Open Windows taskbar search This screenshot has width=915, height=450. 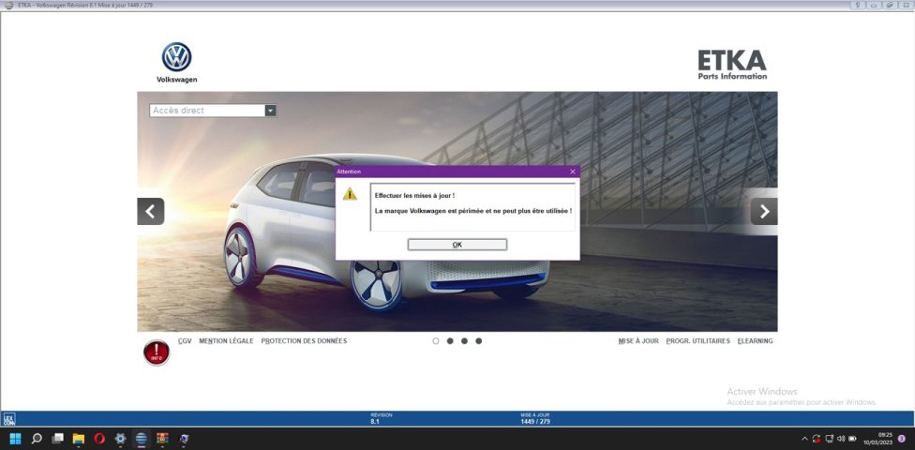pos(37,439)
